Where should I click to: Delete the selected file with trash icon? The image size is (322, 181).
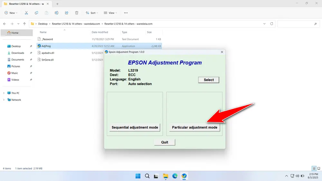tap(77, 13)
